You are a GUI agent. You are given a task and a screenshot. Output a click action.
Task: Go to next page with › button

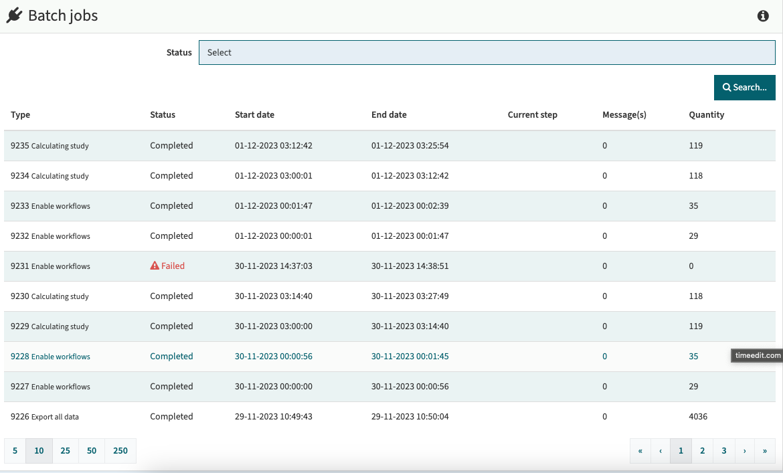(x=745, y=450)
